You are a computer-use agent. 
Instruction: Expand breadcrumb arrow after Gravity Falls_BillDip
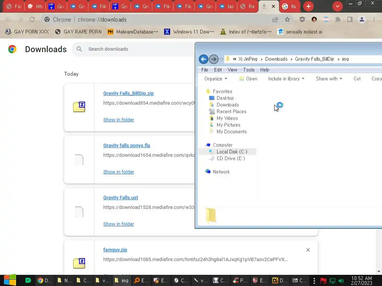coord(338,59)
